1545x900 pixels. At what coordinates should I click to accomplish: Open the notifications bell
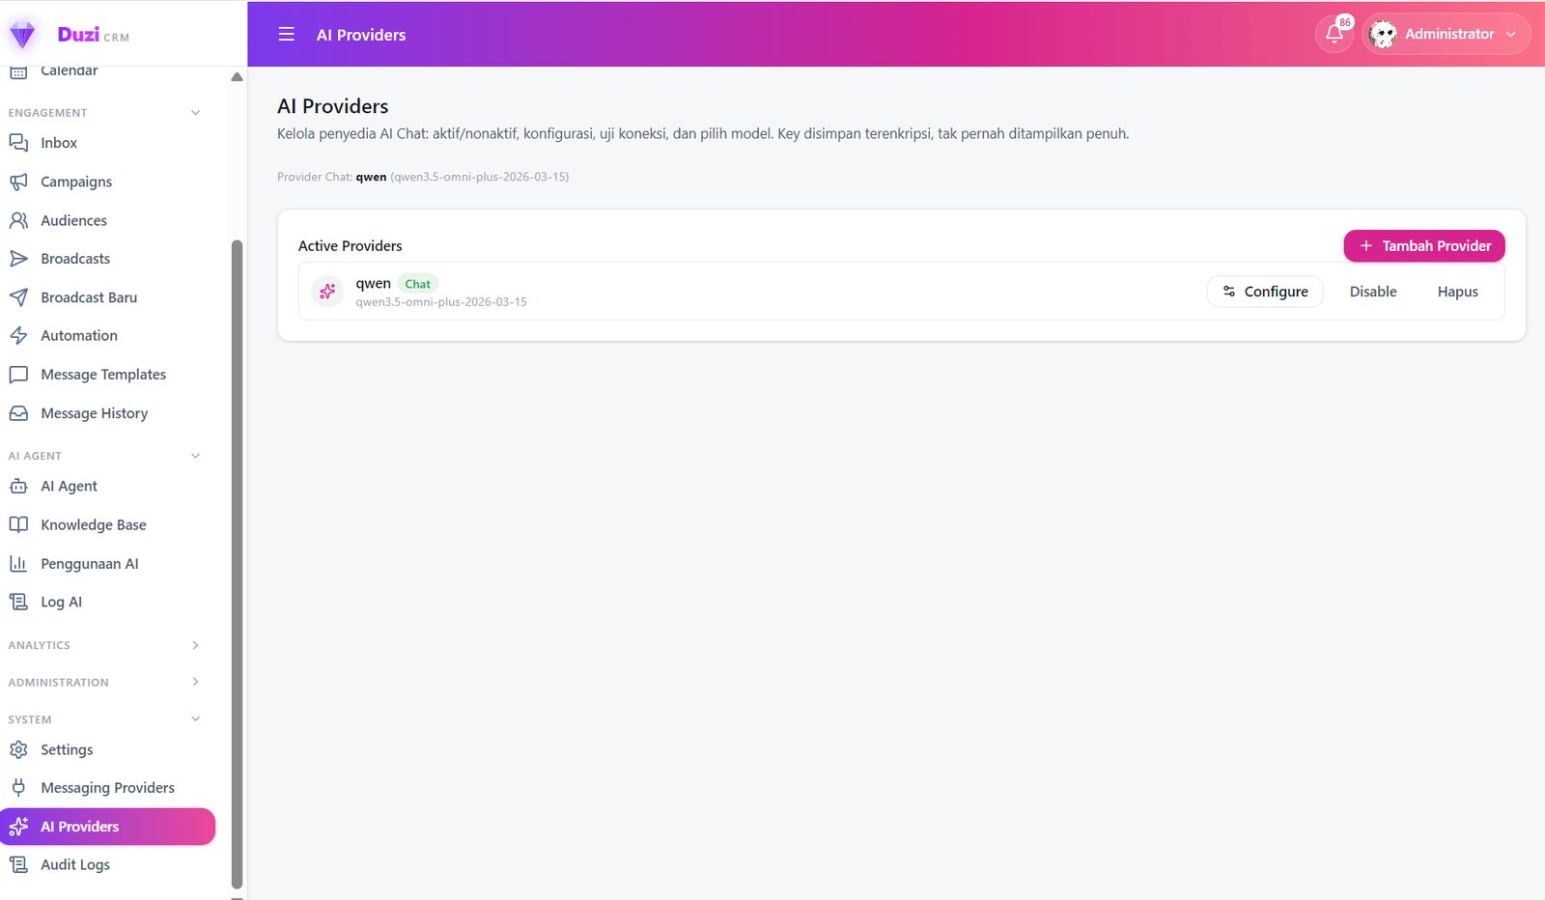coord(1334,34)
